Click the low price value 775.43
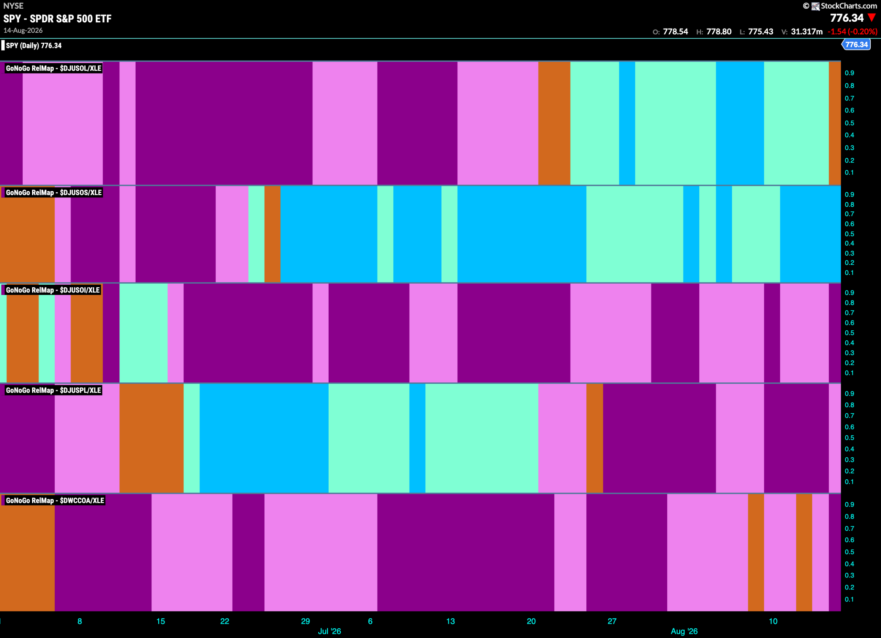881x638 pixels. [761, 31]
